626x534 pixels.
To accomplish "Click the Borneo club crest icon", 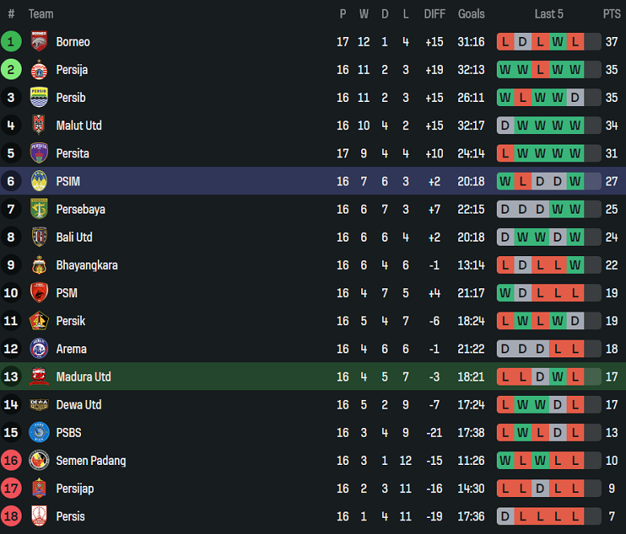I will click(39, 42).
